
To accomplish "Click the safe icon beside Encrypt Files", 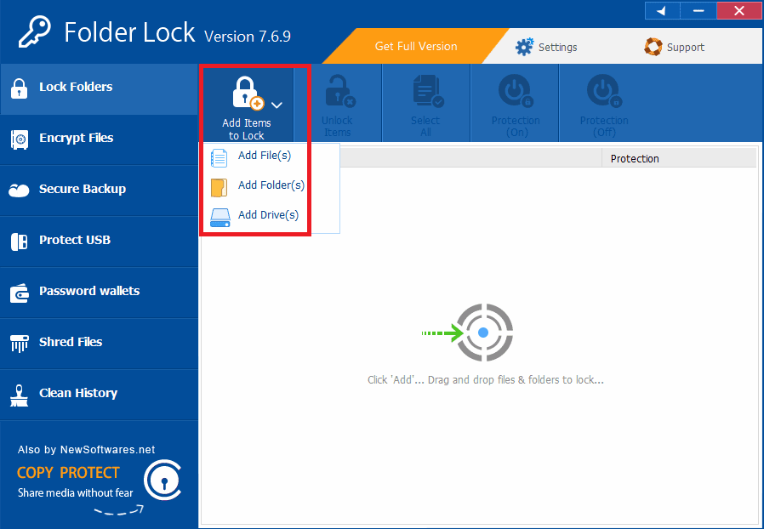I will (19, 139).
